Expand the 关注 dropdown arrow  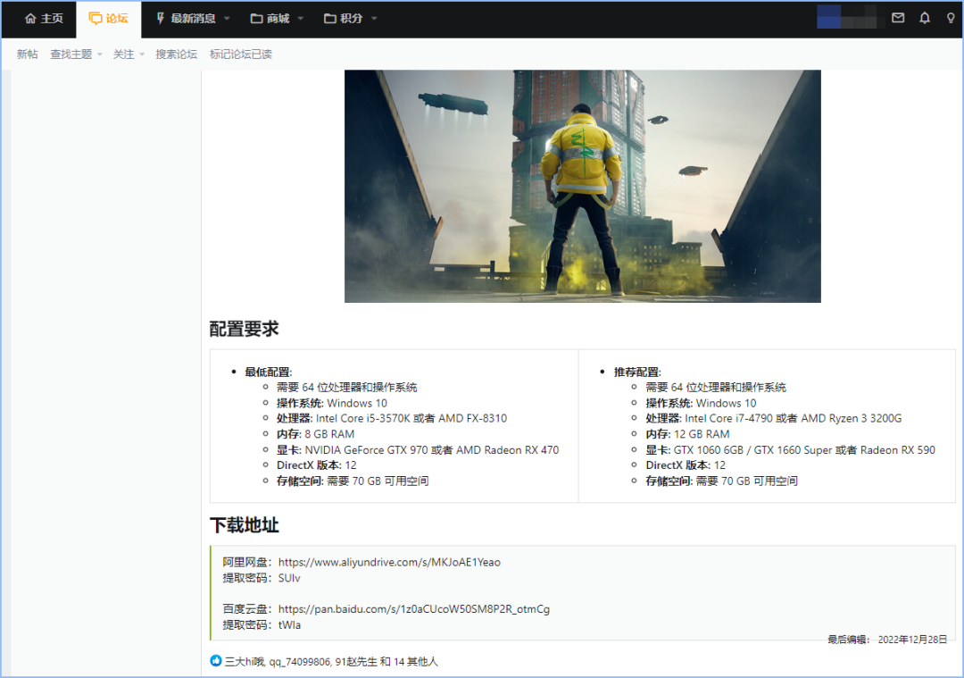pos(142,54)
